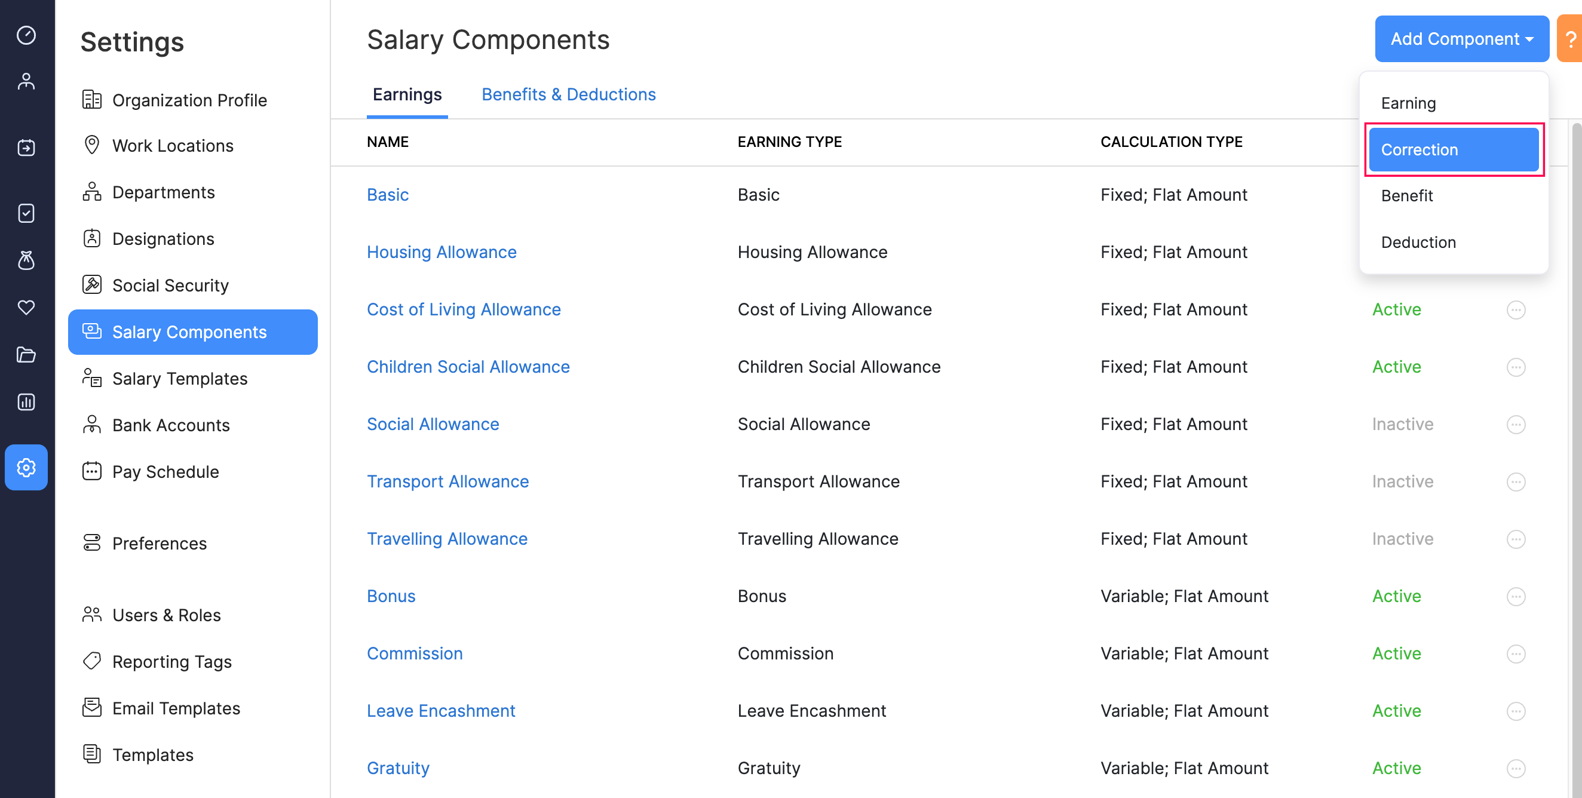The image size is (1582, 798).
Task: Click the Users and Roles people icon
Action: (93, 614)
